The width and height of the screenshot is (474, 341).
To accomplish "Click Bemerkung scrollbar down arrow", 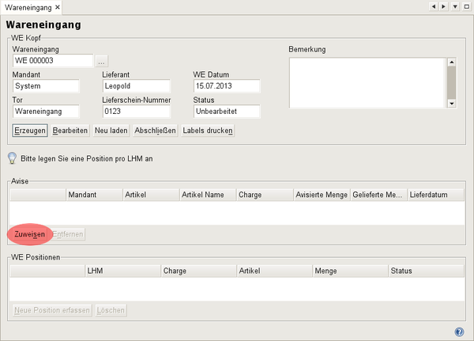I will click(452, 104).
